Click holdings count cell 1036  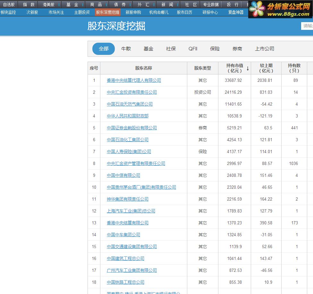pyautogui.click(x=293, y=164)
